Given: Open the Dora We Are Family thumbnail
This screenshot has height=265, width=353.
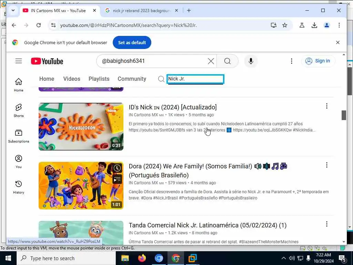Looking at the screenshot, I should [x=81, y=186].
